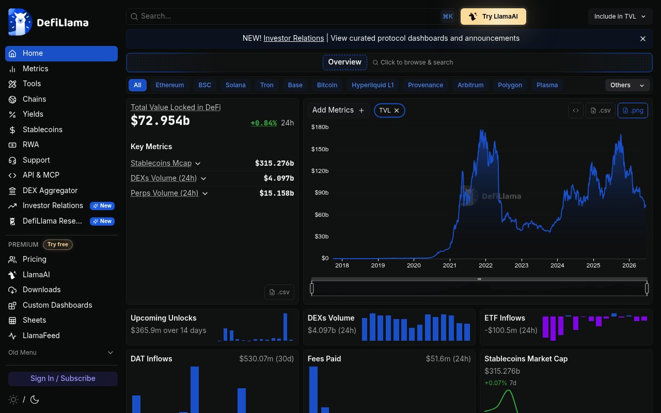Viewport: 661px width, 413px height.
Task: Filter by Plasma chain
Action: tap(547, 85)
